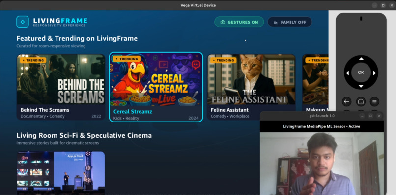This screenshot has width=396, height=195.
Task: Click the 2024 year on Cereal Streamz
Action: 193,118
